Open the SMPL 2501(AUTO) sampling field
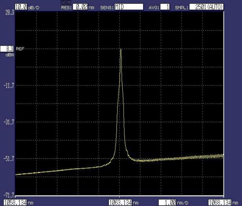Viewport: 242px width, 206px height. [x=206, y=7]
